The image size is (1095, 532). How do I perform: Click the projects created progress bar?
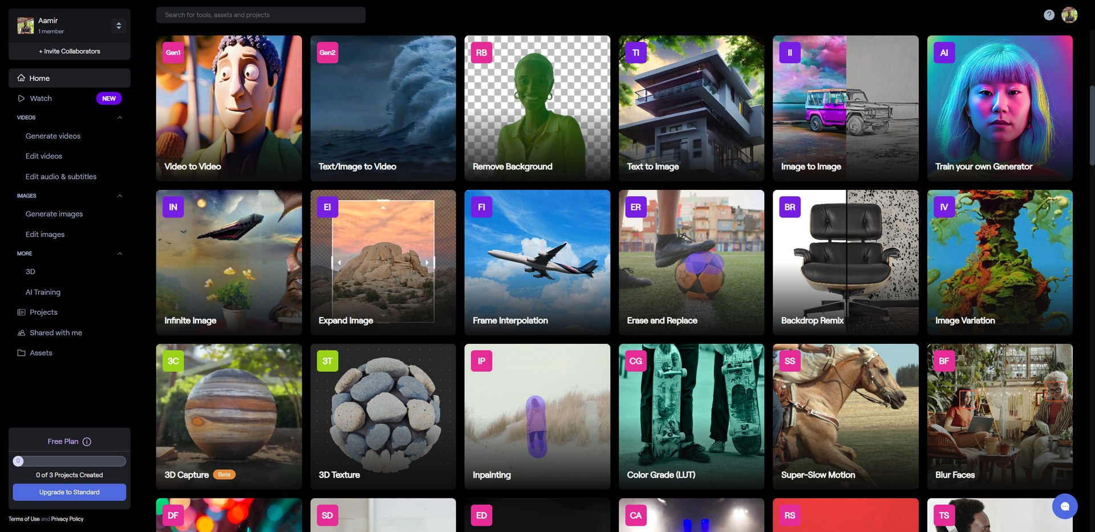tap(70, 461)
